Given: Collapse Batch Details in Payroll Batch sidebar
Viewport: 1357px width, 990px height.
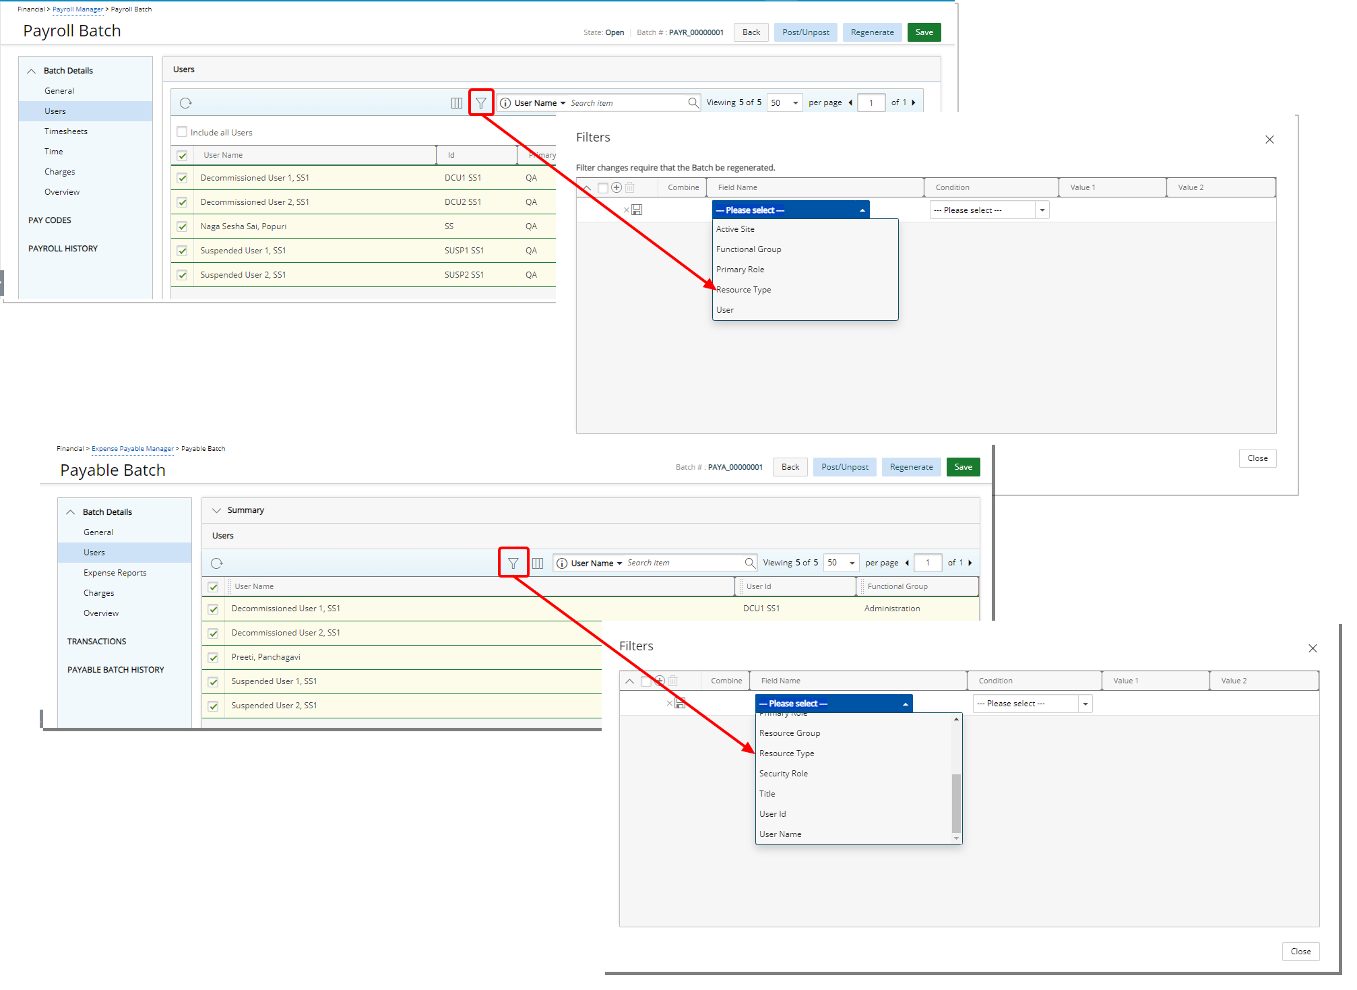Looking at the screenshot, I should [x=32, y=71].
